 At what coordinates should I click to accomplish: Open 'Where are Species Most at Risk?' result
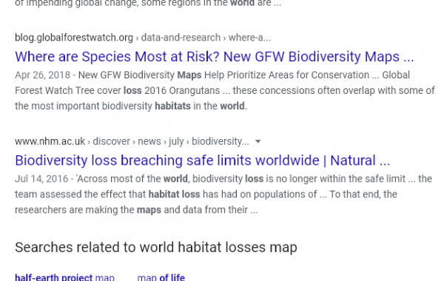coord(215,57)
